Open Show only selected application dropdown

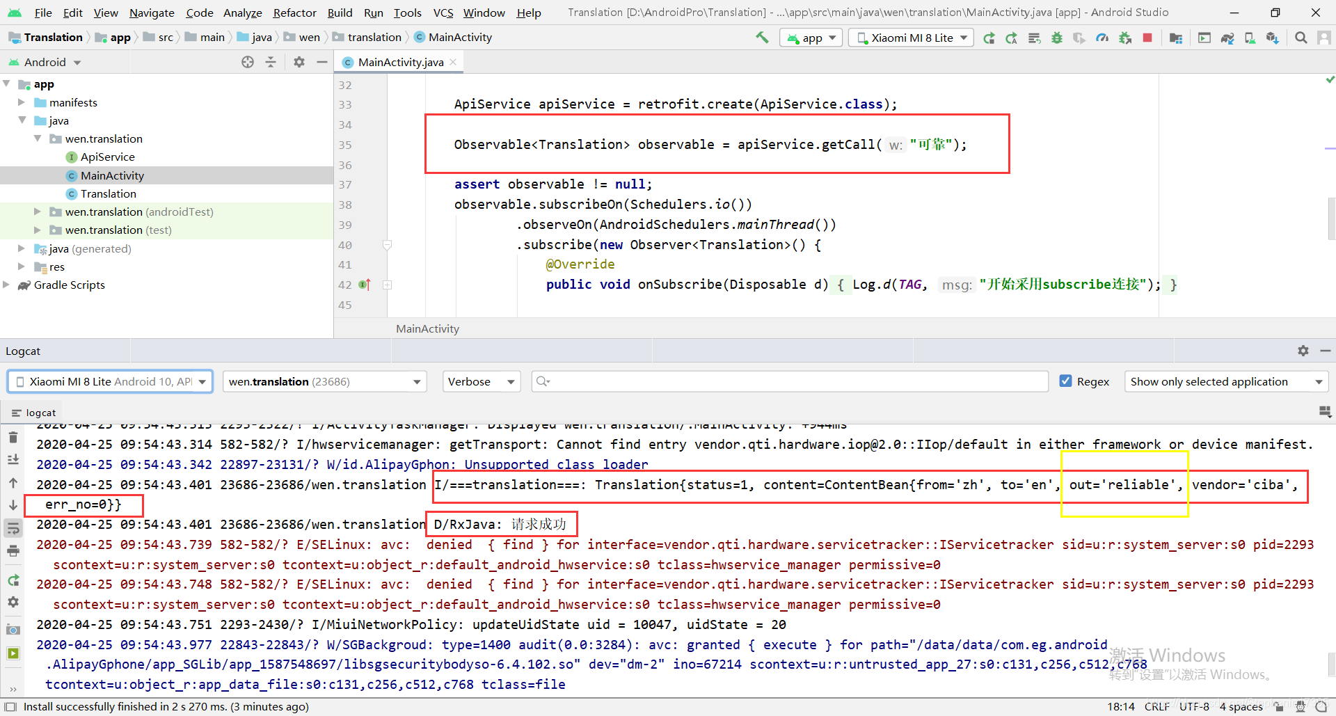pyautogui.click(x=1226, y=381)
